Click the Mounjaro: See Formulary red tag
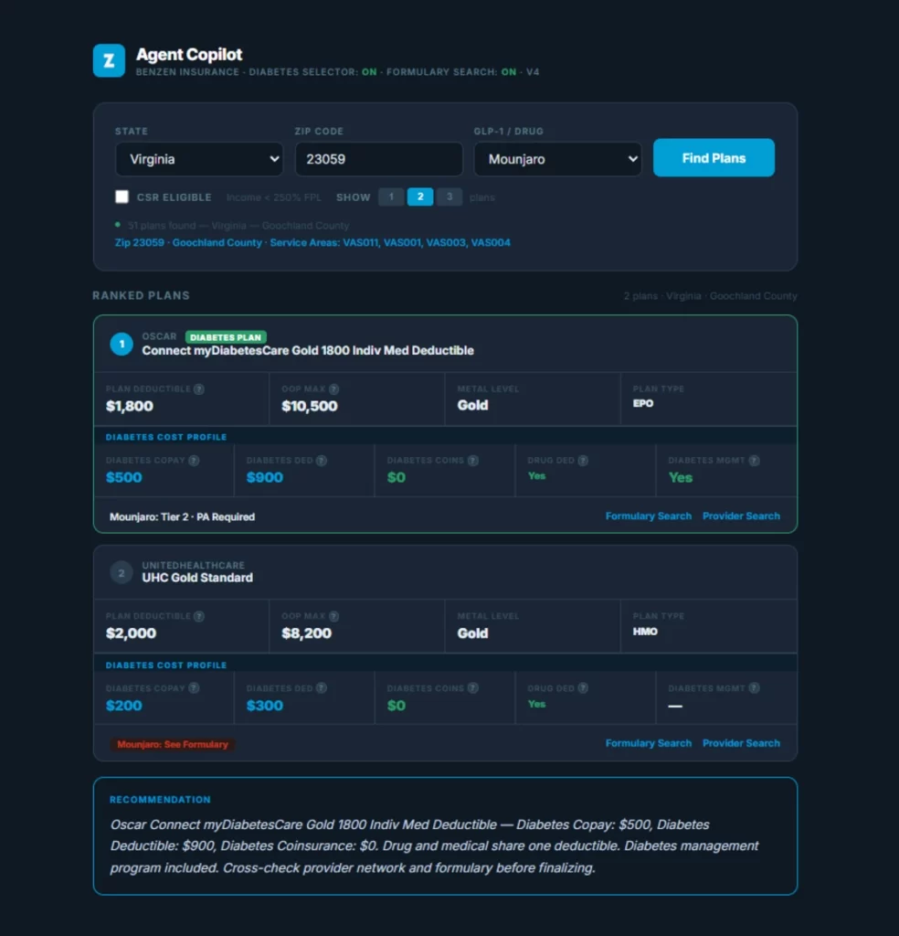This screenshot has height=936, width=899. tap(173, 744)
